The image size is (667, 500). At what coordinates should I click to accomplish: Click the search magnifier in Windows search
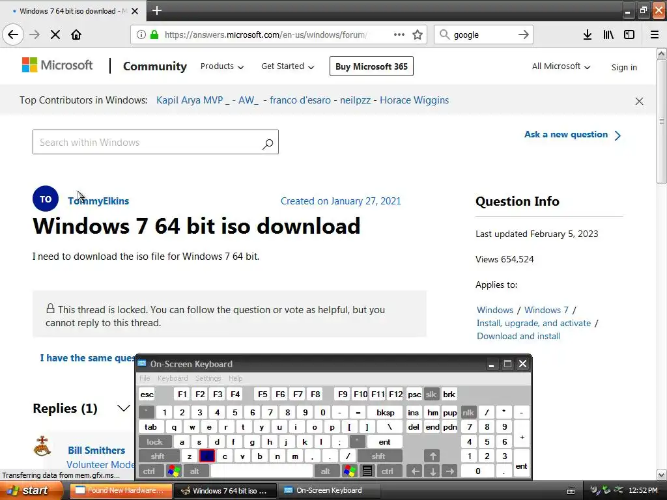coord(268,144)
